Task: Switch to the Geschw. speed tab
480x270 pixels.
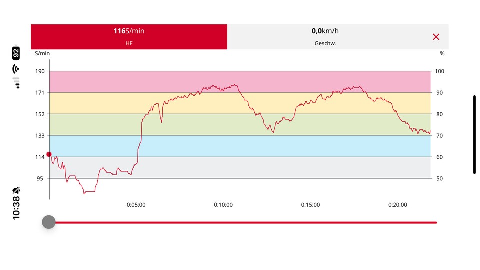Action: pos(325,37)
